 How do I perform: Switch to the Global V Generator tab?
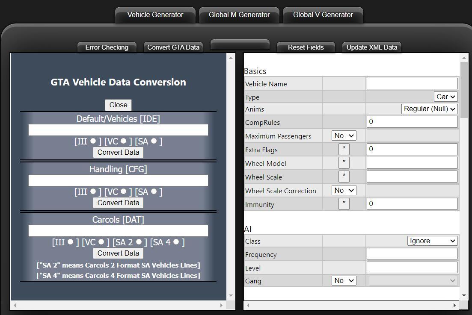click(x=323, y=15)
